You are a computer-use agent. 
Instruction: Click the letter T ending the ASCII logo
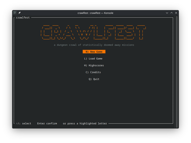pos(141,32)
